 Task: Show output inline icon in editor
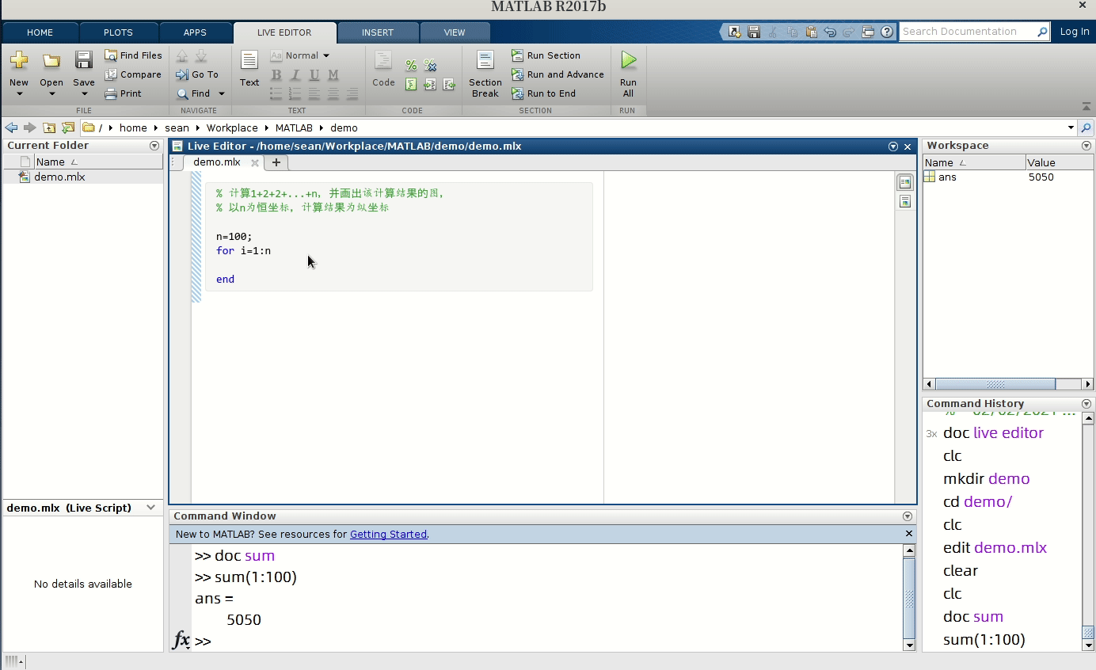[904, 202]
